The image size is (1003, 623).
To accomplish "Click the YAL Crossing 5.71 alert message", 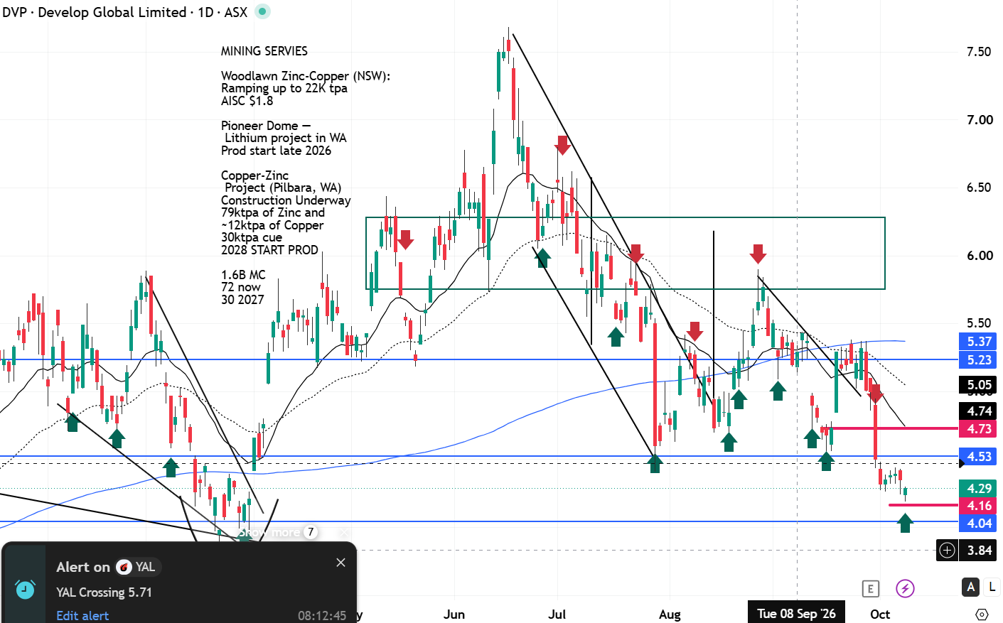I will (x=104, y=592).
